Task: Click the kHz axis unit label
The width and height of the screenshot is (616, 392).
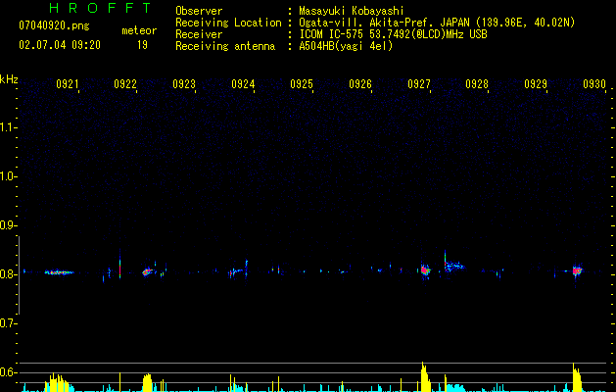Action: (x=9, y=79)
